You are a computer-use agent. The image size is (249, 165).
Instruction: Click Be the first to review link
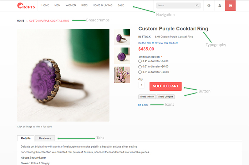[158, 43]
